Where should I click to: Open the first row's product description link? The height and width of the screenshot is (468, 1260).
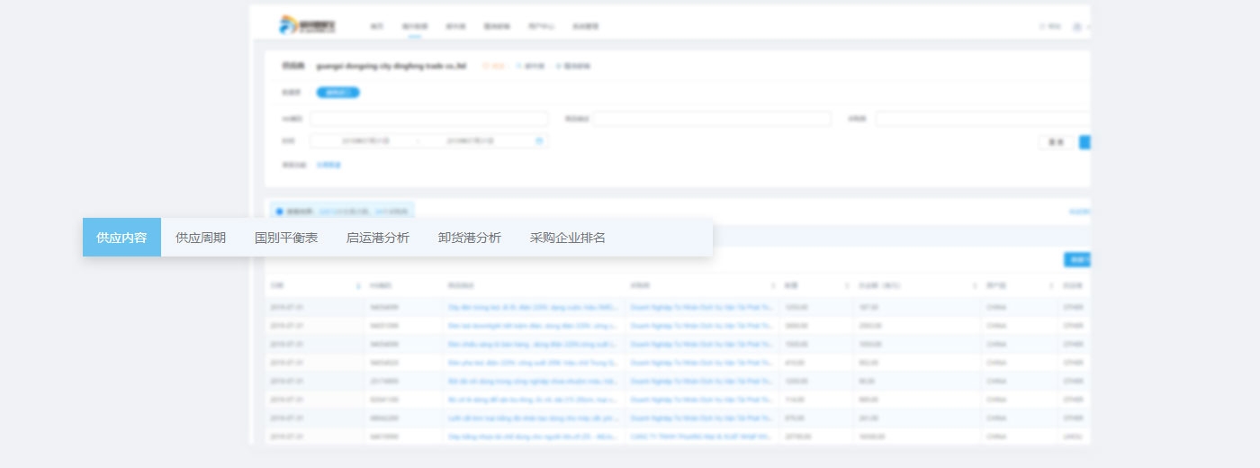point(532,307)
